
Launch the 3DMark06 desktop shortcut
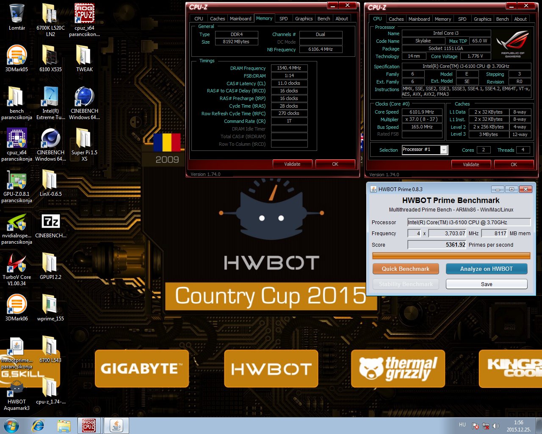(17, 308)
